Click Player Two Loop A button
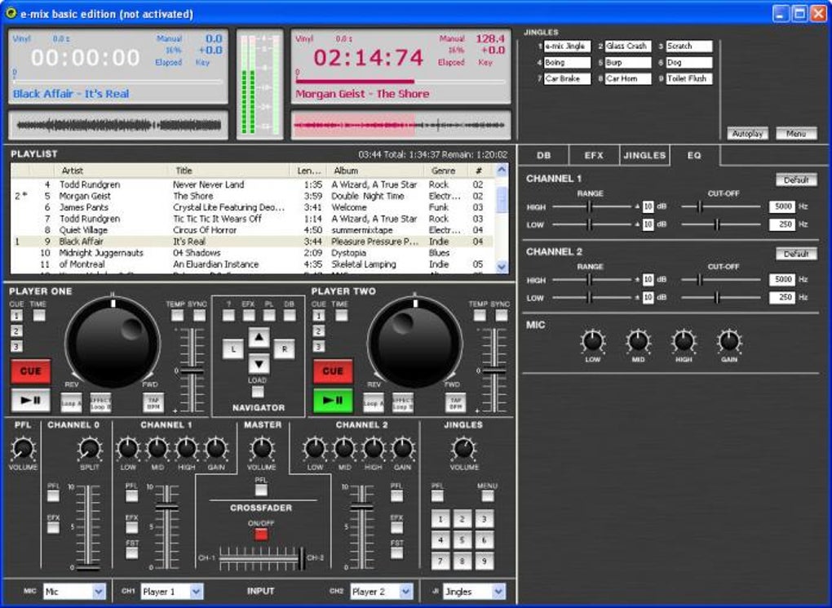The image size is (832, 608). coord(374,402)
